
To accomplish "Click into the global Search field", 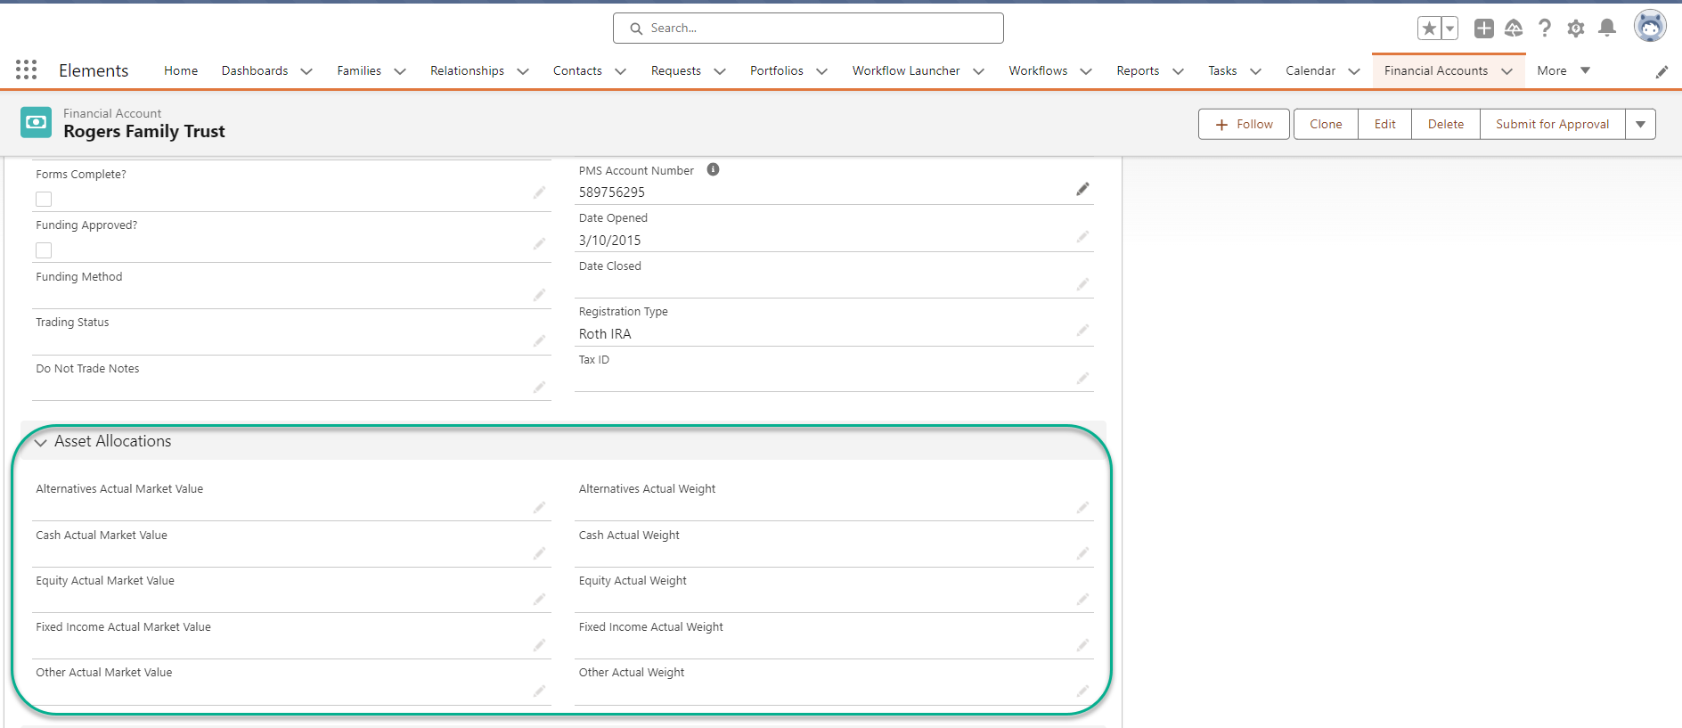I will coord(808,29).
